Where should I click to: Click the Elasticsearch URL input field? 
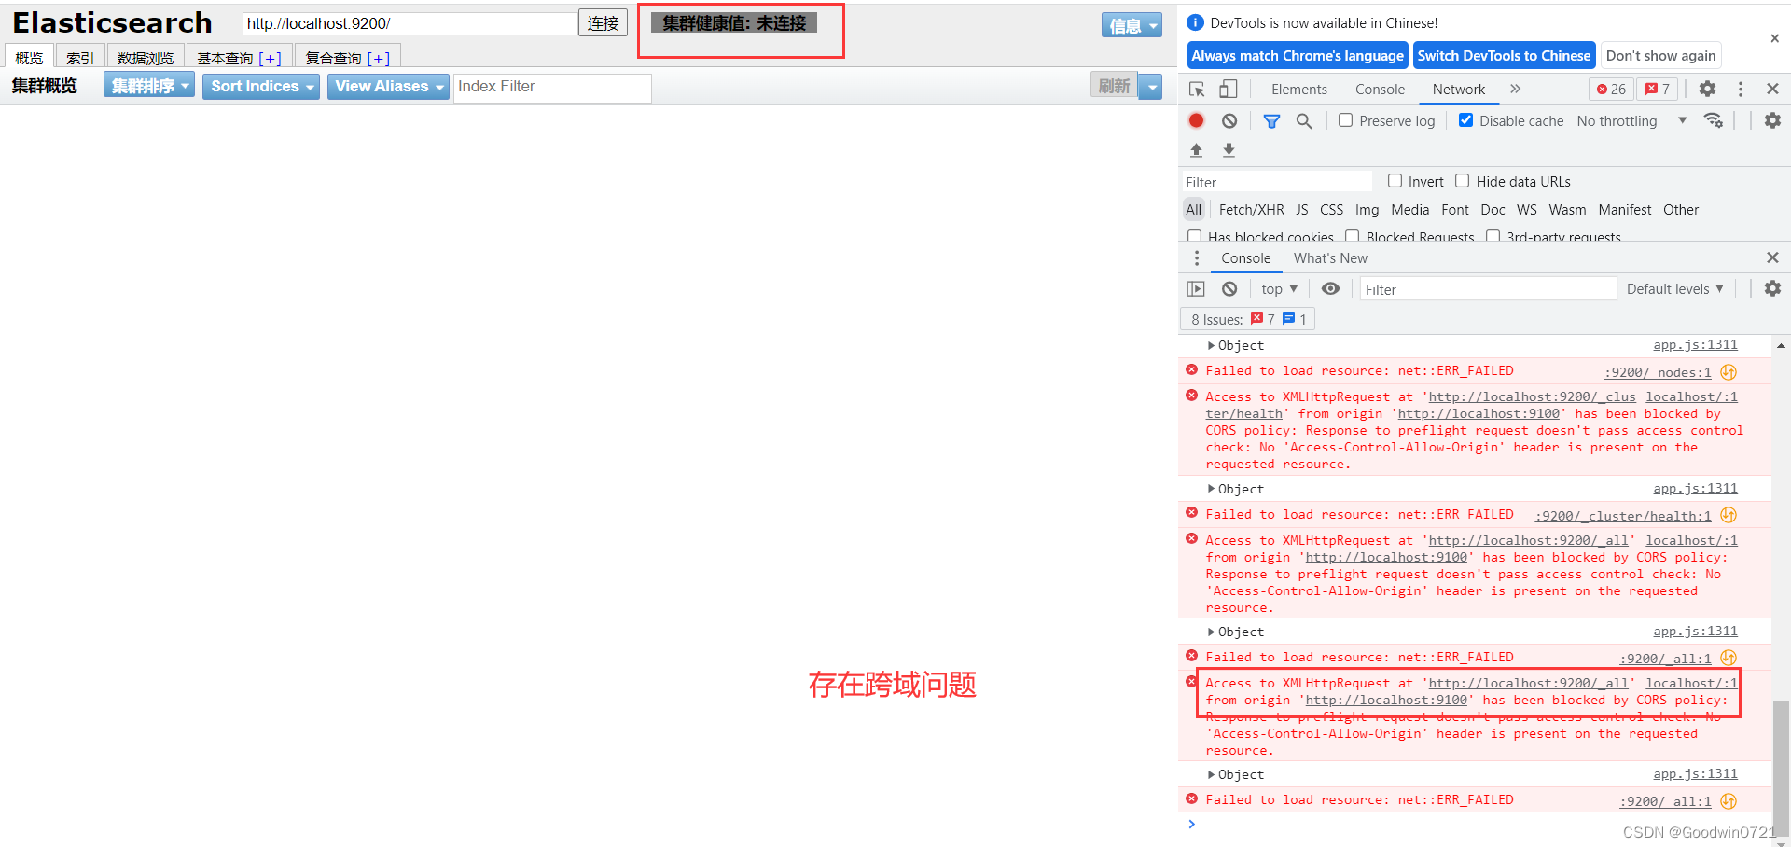pos(410,23)
